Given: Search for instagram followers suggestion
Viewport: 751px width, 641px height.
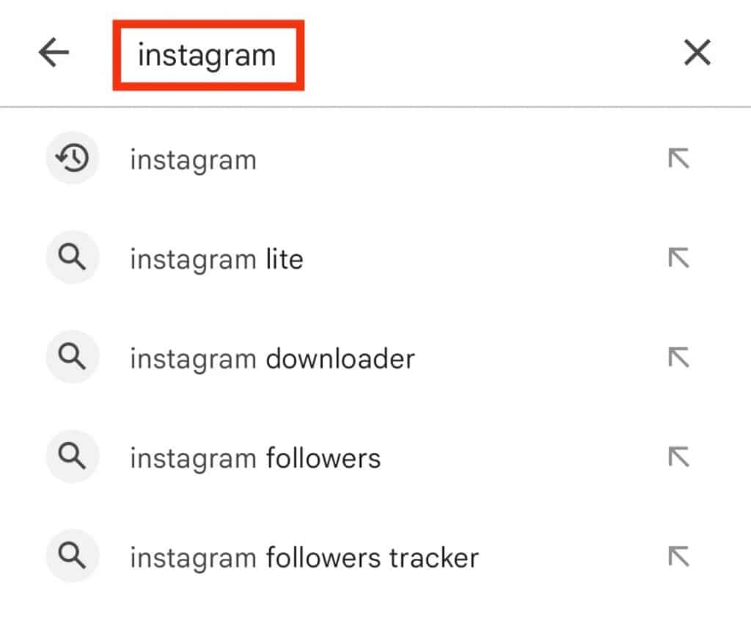Looking at the screenshot, I should click(255, 457).
